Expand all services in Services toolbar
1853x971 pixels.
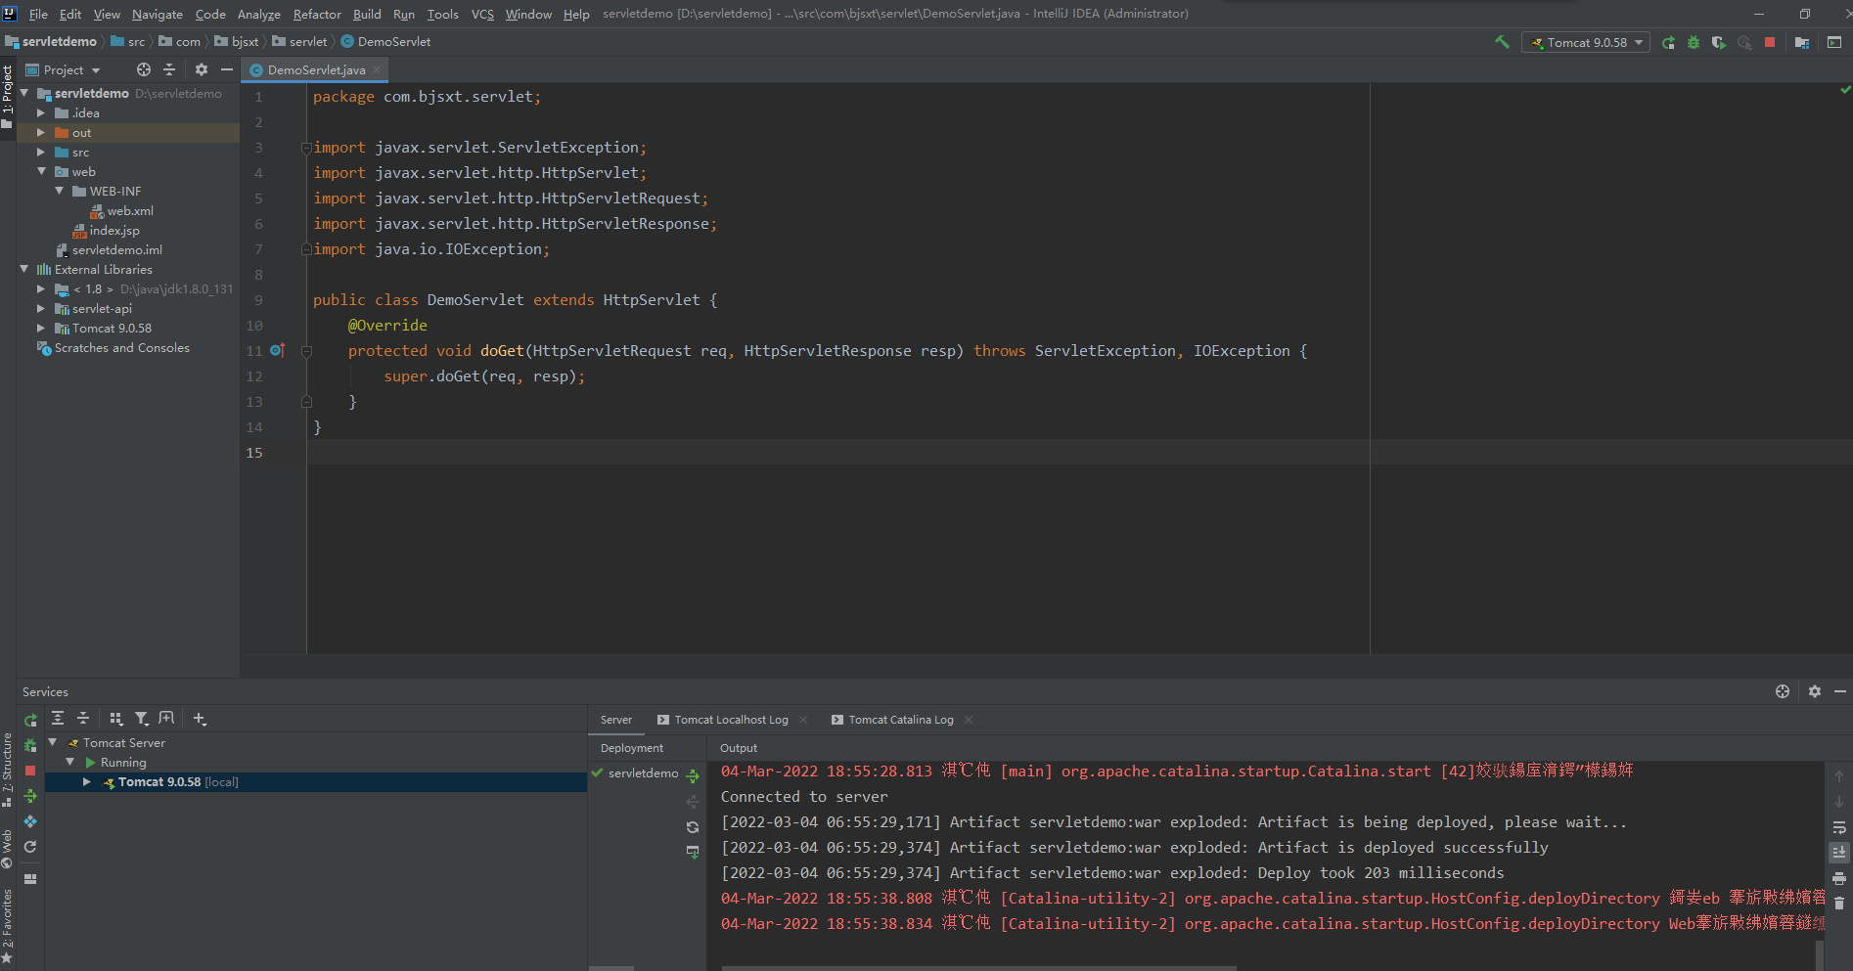point(58,718)
